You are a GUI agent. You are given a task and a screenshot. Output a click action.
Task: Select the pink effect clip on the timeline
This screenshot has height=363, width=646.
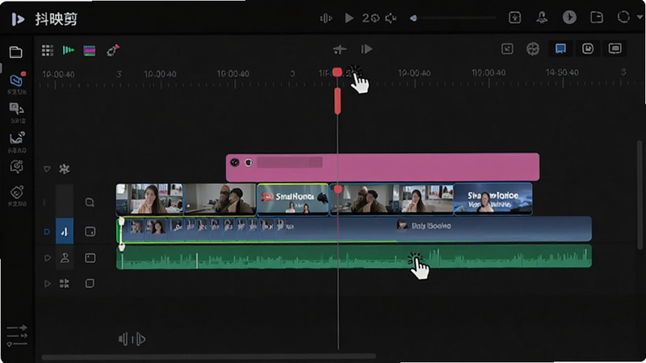(x=382, y=167)
